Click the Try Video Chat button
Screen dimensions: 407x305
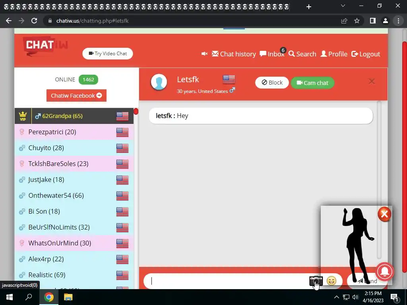[x=108, y=54]
